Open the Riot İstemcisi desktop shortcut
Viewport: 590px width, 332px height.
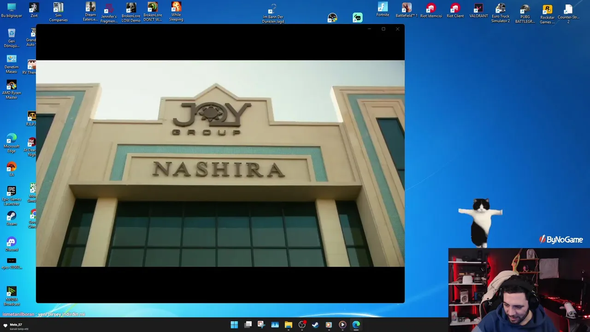[431, 11]
